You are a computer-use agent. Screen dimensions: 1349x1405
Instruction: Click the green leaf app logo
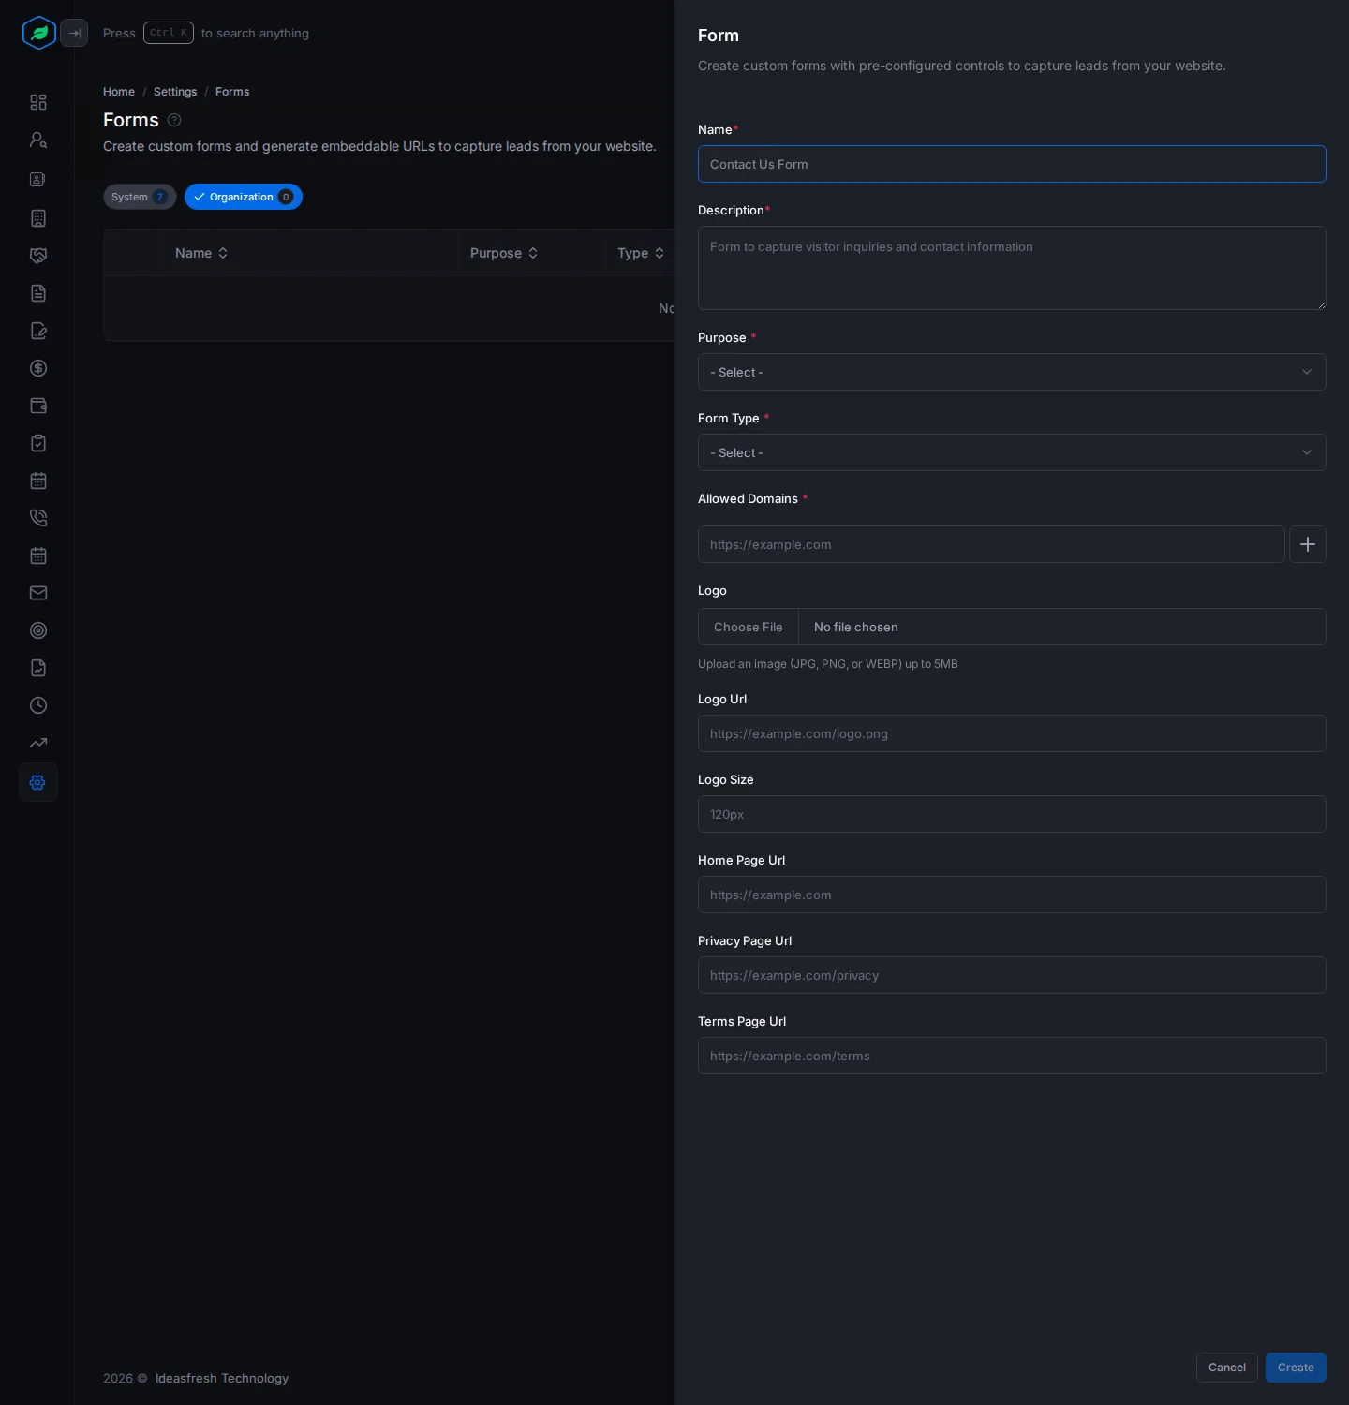coord(38,33)
